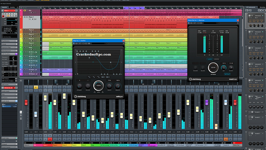Click the Phase knob in AutoPan
Screen dimensions: 266x150
click(79, 86)
